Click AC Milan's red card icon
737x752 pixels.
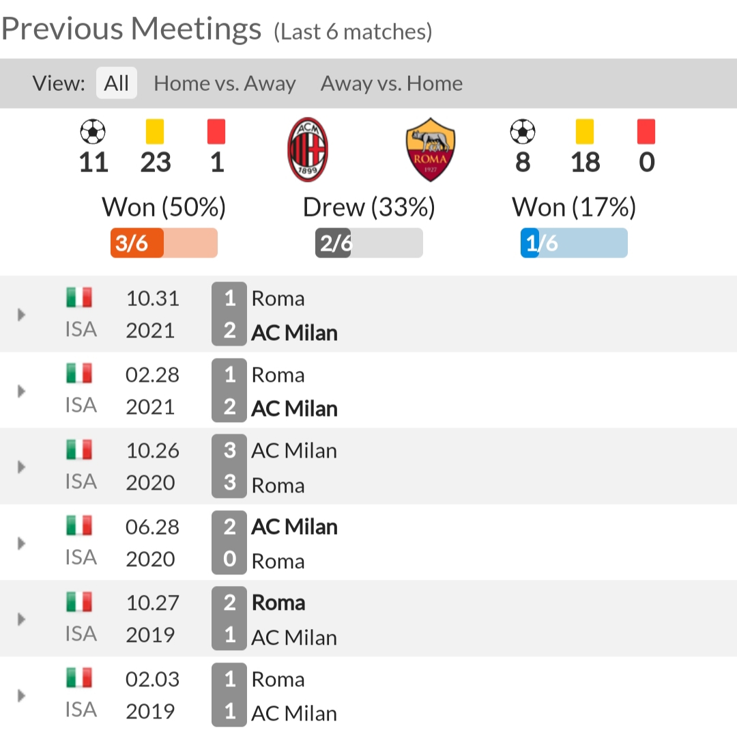point(216,132)
